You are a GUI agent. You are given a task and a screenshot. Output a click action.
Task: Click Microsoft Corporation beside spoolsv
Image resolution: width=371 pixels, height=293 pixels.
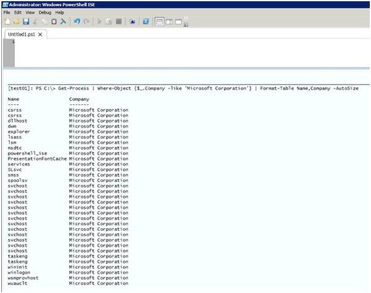point(99,181)
